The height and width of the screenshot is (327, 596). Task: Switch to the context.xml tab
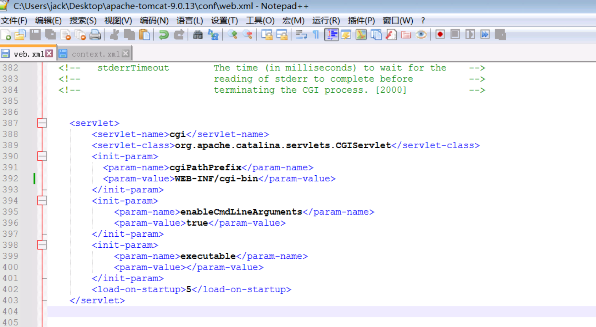click(95, 54)
